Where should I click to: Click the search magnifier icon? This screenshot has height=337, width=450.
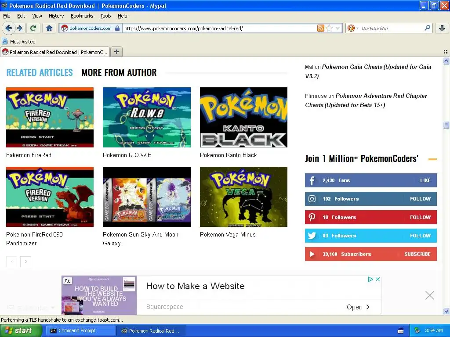427,28
